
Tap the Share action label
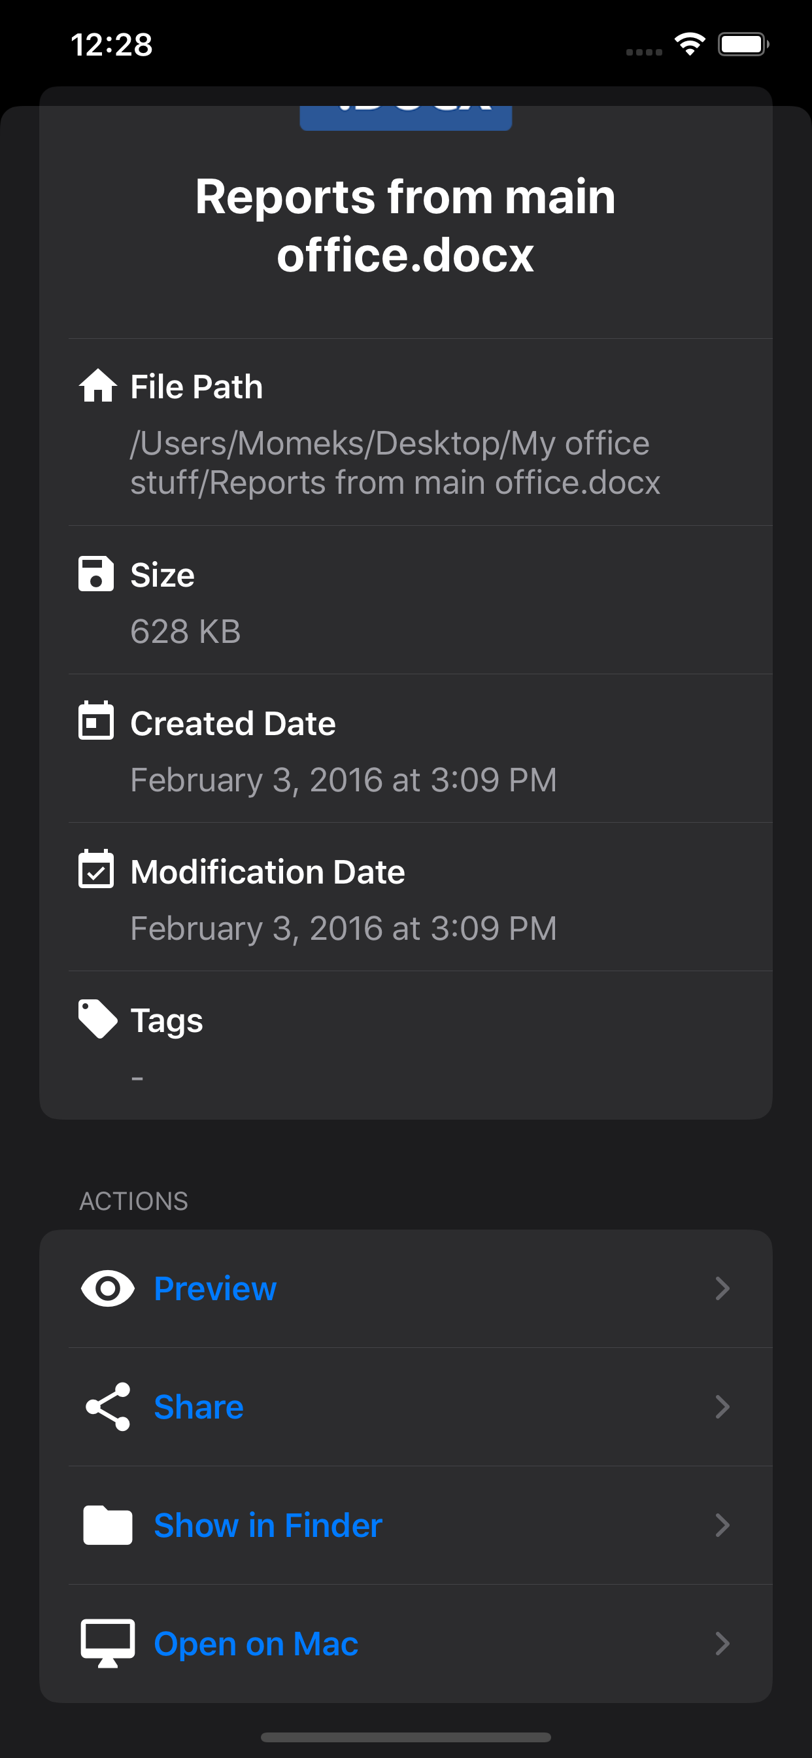point(199,1407)
